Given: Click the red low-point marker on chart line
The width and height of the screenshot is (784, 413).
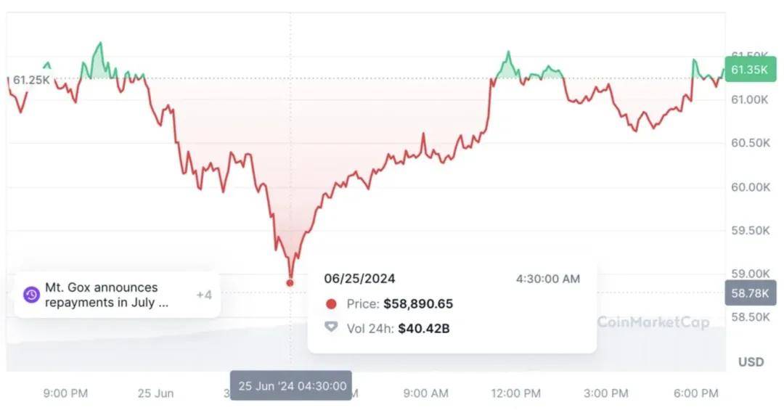Looking at the screenshot, I should (290, 282).
